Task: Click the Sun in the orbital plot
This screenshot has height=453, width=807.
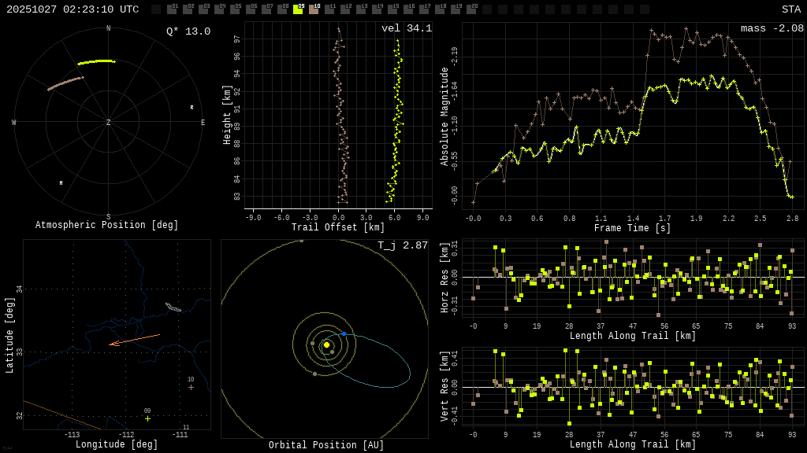Action: tap(326, 344)
